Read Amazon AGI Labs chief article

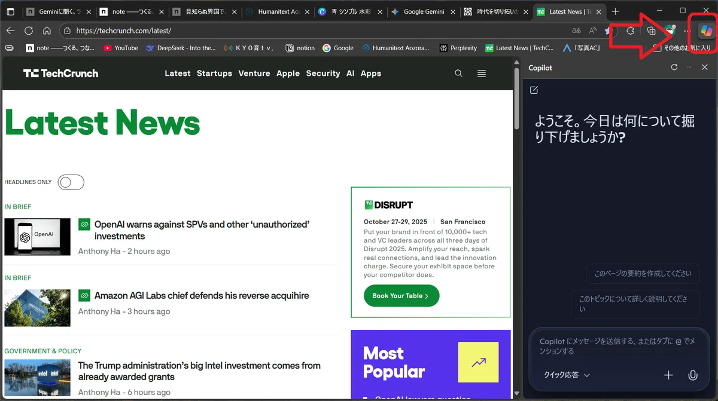tap(202, 295)
